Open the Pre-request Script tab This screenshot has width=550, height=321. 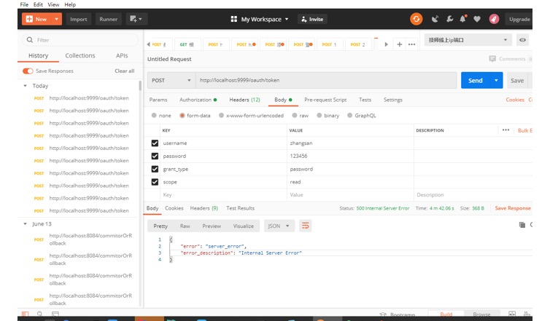point(325,100)
